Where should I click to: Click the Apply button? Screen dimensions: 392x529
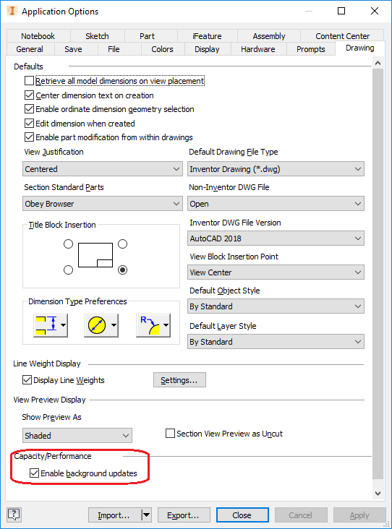click(359, 515)
